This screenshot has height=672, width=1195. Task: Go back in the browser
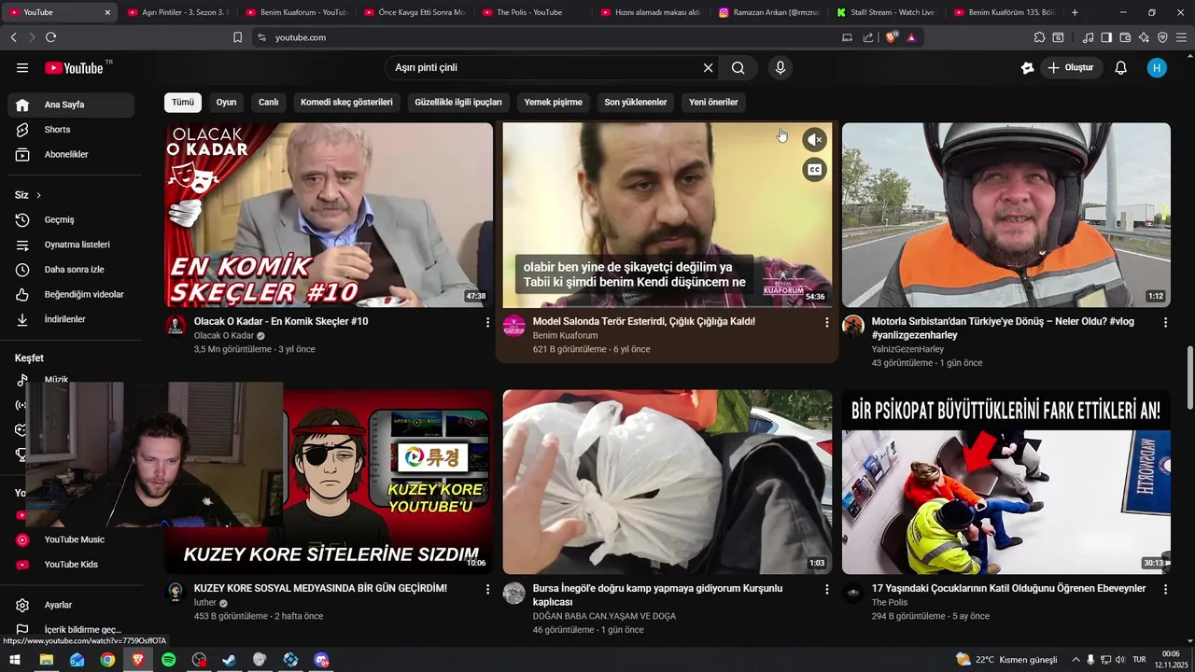pyautogui.click(x=13, y=37)
